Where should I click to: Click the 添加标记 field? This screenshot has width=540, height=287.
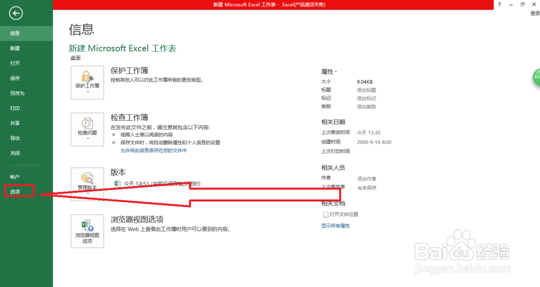pyautogui.click(x=367, y=98)
